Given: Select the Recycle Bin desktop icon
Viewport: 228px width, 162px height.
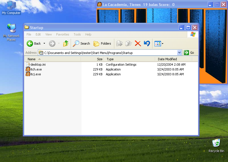Looking at the screenshot, I should point(216,146).
